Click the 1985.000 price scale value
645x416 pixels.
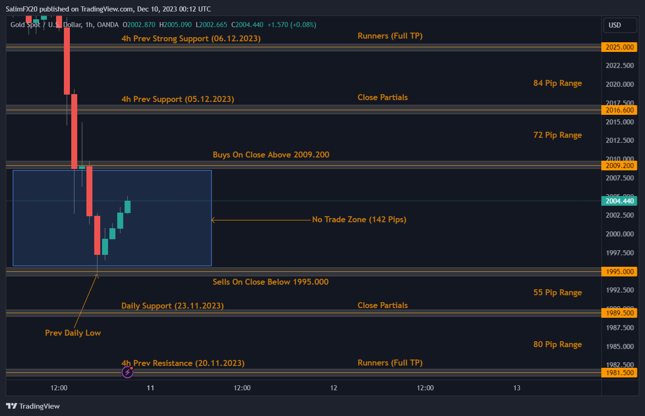coord(619,347)
